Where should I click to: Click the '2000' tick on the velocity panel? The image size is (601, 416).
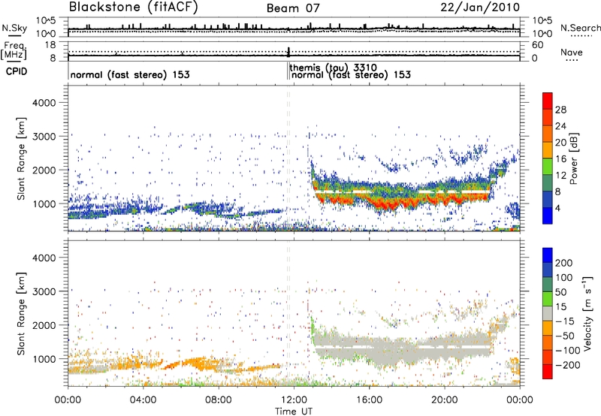pyautogui.click(x=44, y=325)
